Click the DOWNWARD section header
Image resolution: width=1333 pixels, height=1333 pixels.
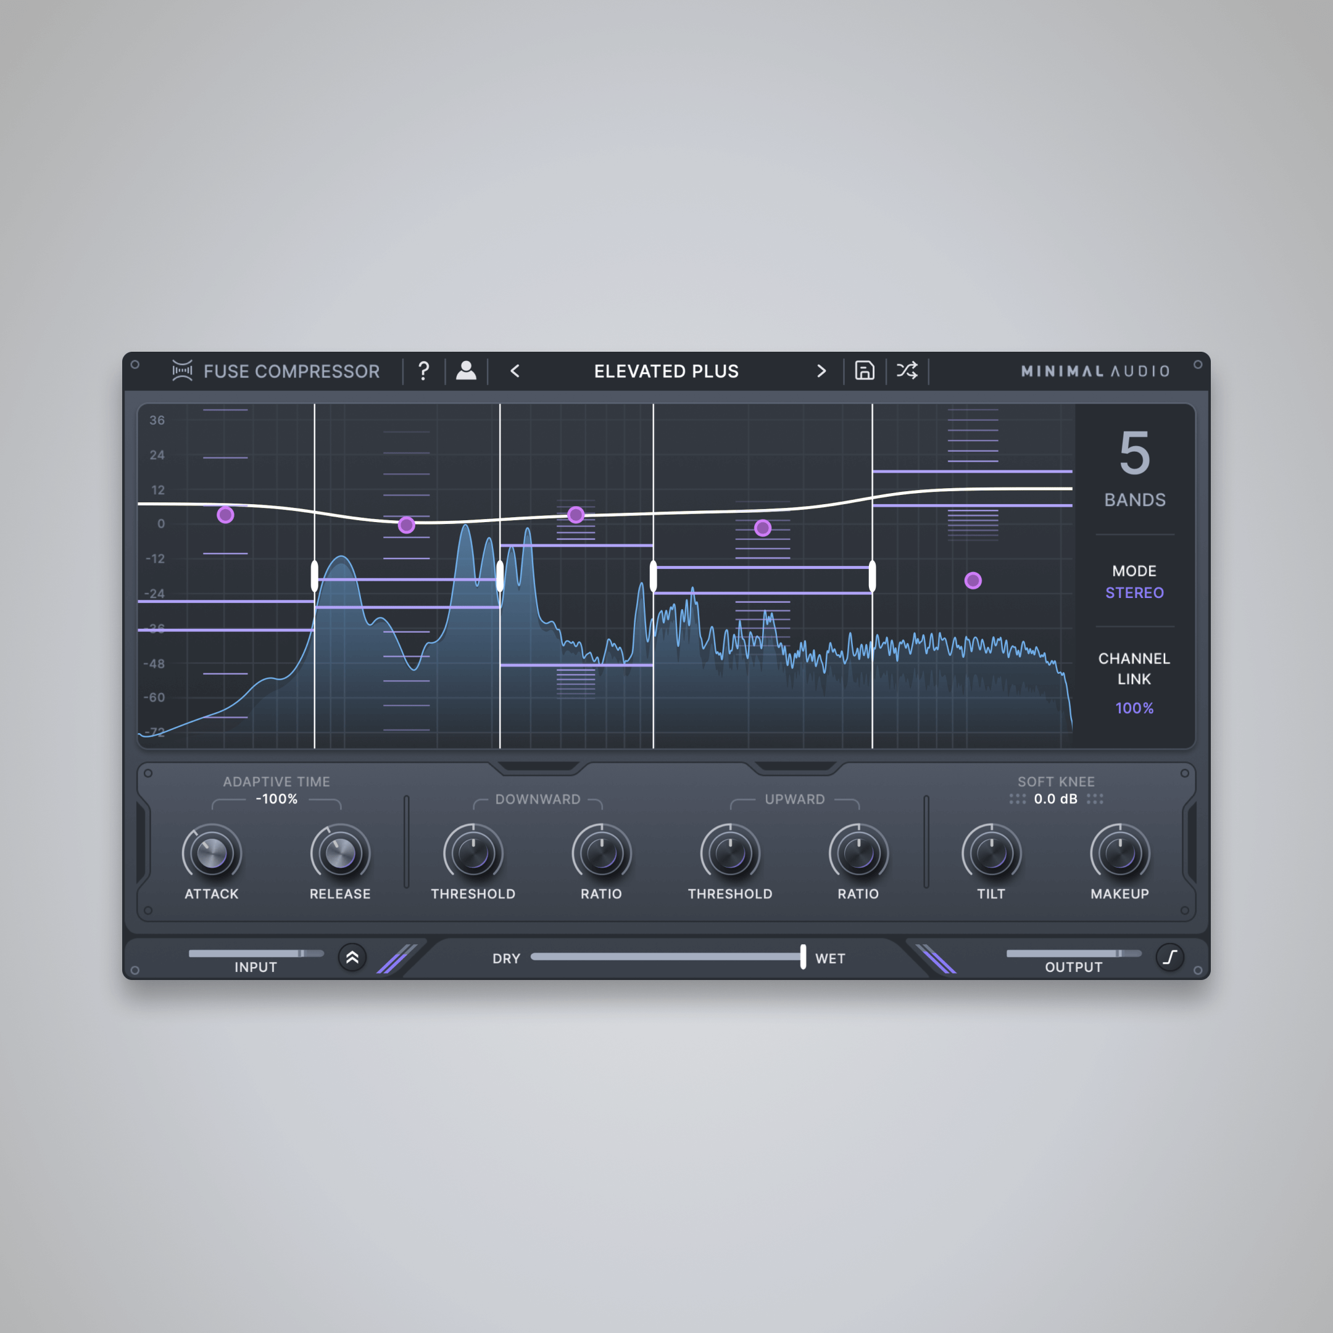(x=538, y=799)
